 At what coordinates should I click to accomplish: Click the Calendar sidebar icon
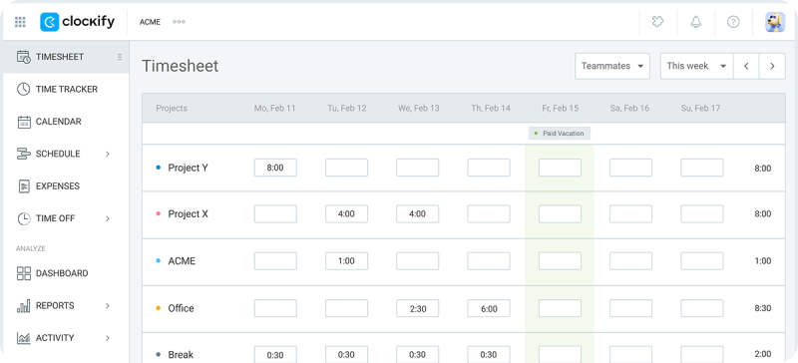point(23,122)
